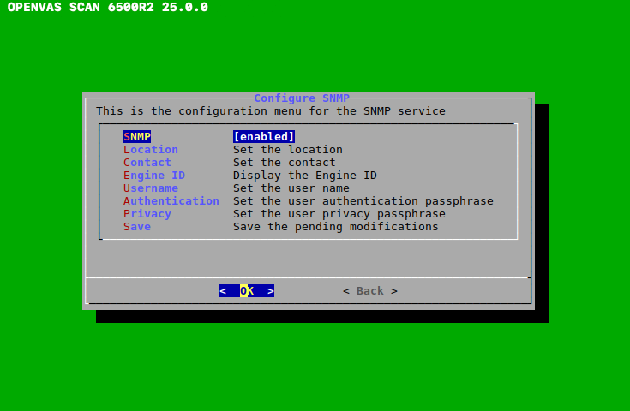Select the Username menu item
Image resolution: width=630 pixels, height=411 pixels.
click(x=151, y=188)
